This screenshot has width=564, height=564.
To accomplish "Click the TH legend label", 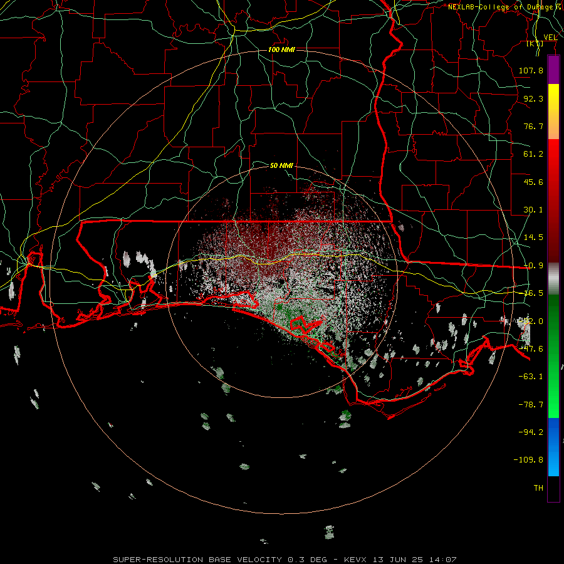I will click(538, 488).
